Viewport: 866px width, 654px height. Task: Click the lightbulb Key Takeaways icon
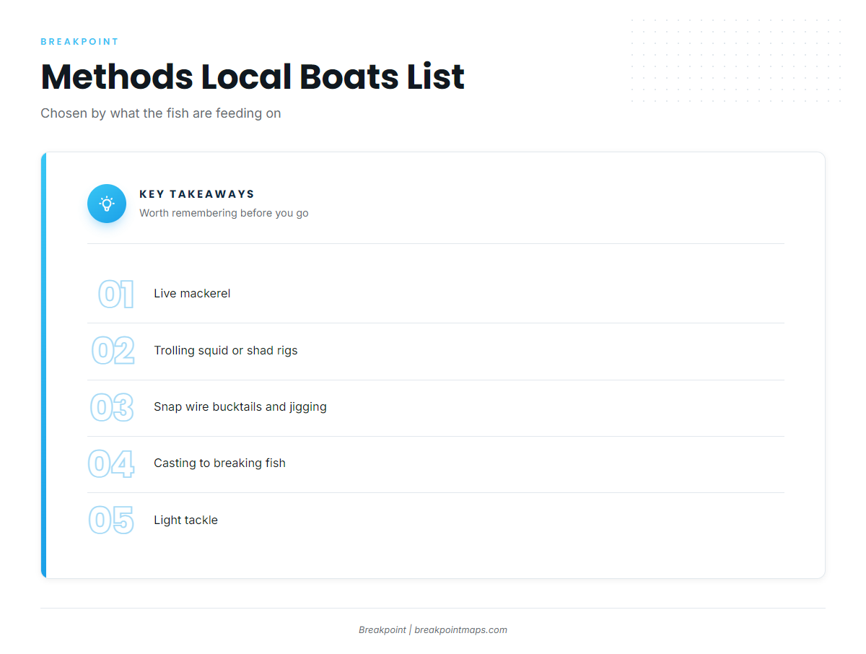(107, 204)
